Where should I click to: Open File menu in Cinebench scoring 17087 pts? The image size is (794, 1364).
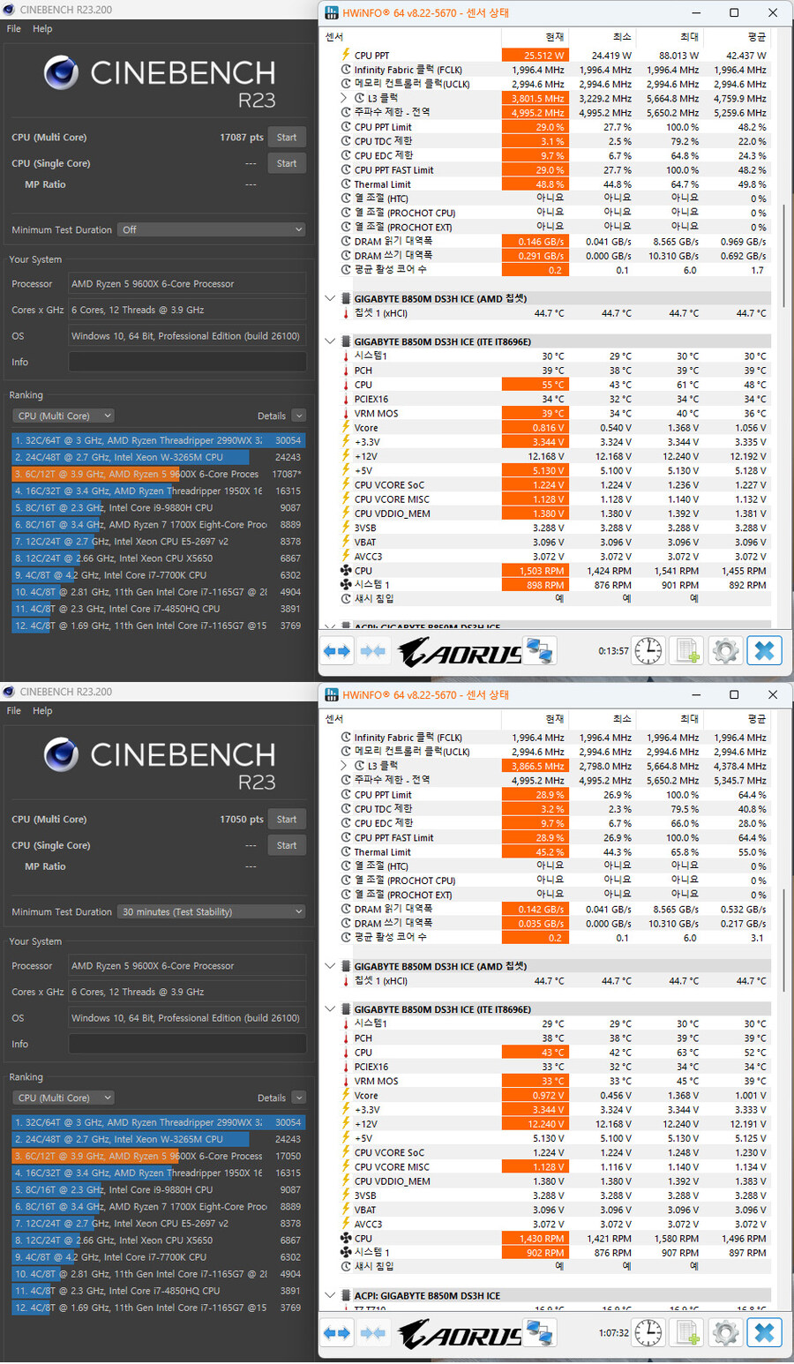click(x=14, y=29)
